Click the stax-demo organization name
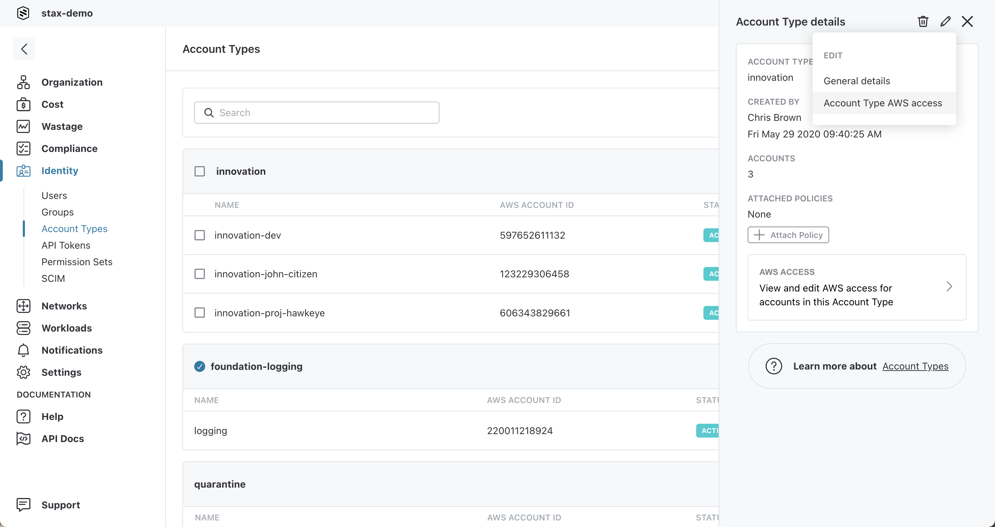 pyautogui.click(x=67, y=13)
